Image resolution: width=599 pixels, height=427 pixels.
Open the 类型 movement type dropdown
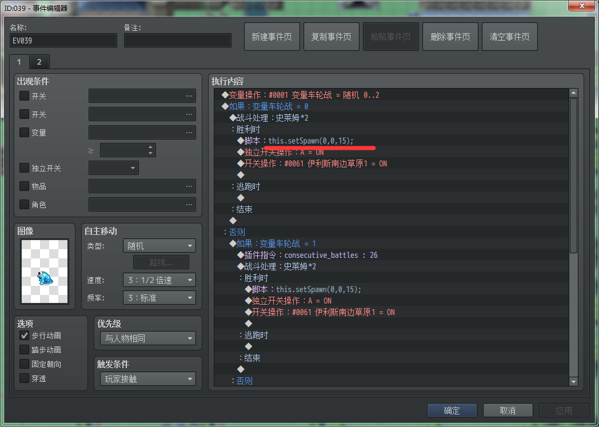pyautogui.click(x=159, y=246)
